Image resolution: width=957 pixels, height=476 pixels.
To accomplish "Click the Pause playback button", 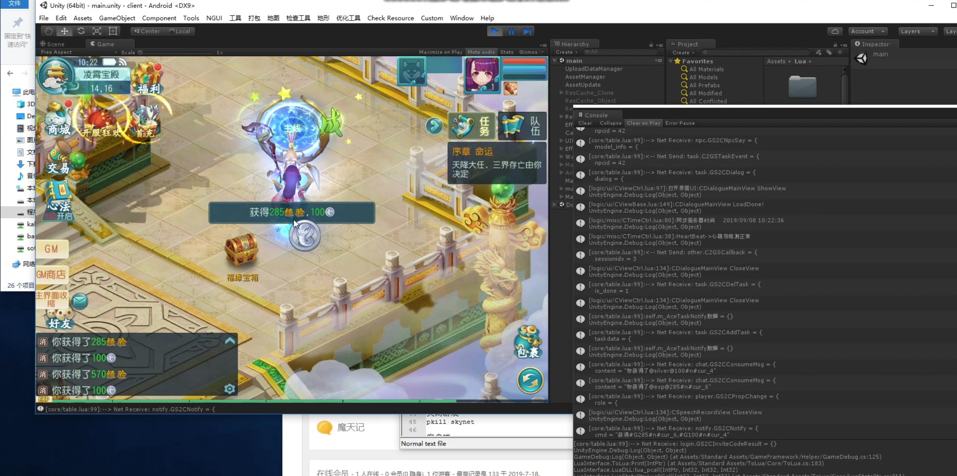I will (511, 31).
